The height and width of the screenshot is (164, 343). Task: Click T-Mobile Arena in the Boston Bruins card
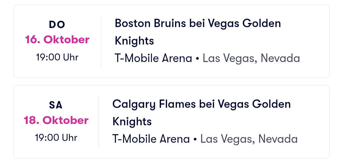153,58
